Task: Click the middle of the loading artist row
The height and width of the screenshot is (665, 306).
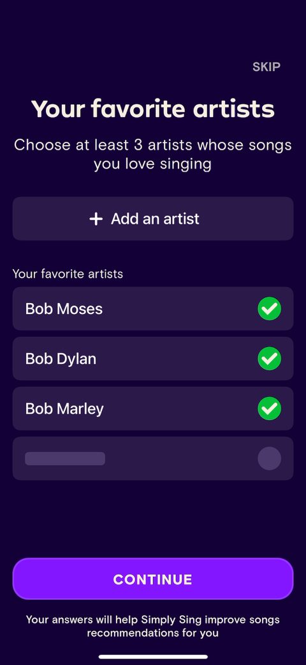Action: coord(153,458)
